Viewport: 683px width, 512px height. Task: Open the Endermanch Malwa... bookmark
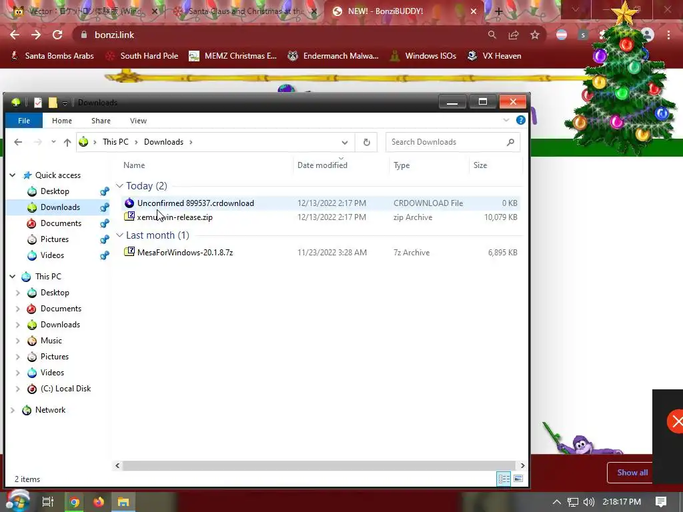click(333, 56)
